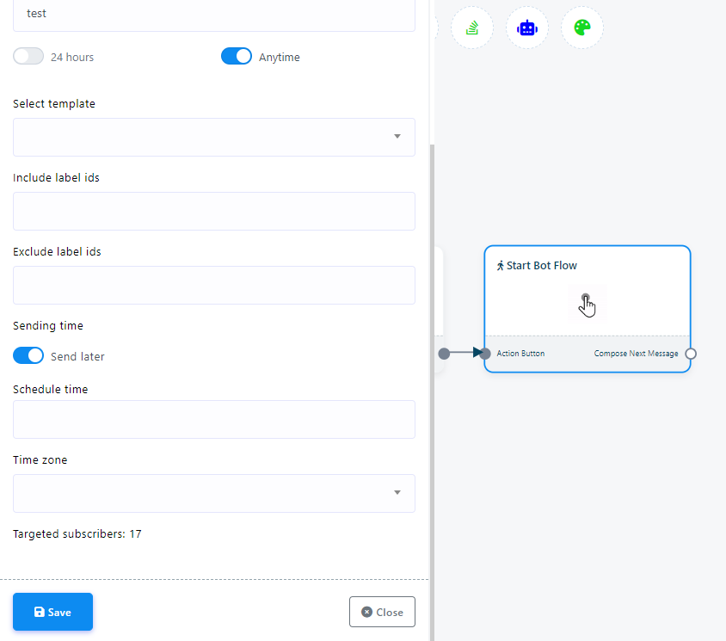Turn off the Anytime toggle
Viewport: 726px width, 641px height.
point(237,57)
